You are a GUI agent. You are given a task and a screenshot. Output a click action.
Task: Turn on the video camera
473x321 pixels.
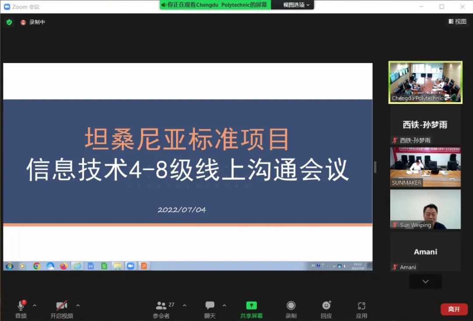coord(61,306)
